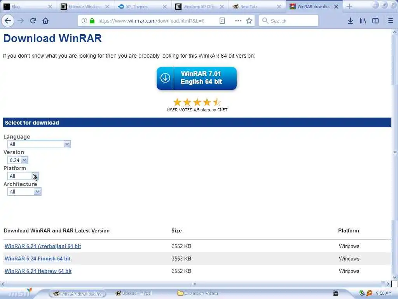
Task: Close the Ultimate Windows tab
Action: [x=107, y=7]
